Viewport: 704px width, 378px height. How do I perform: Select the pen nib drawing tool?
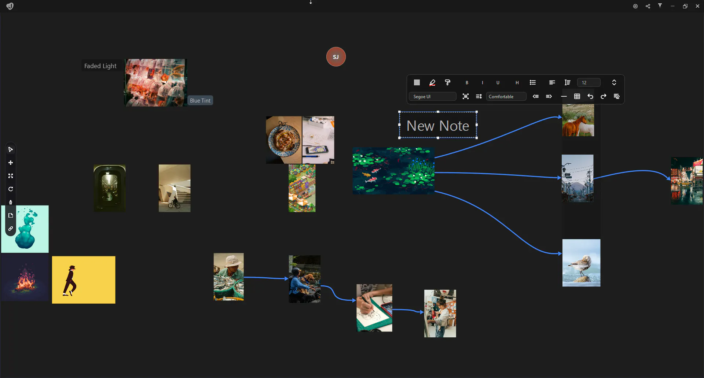11,202
